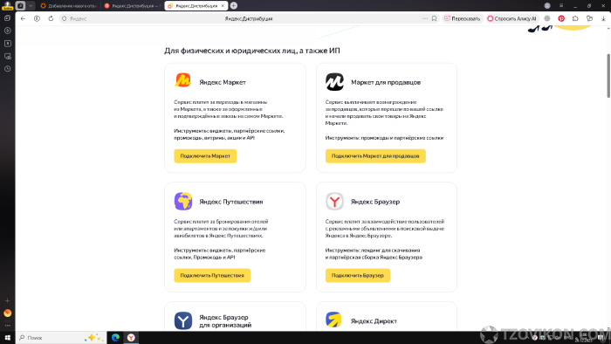
Task: Open the Яндекс Маркет logo icon
Action: click(182, 80)
